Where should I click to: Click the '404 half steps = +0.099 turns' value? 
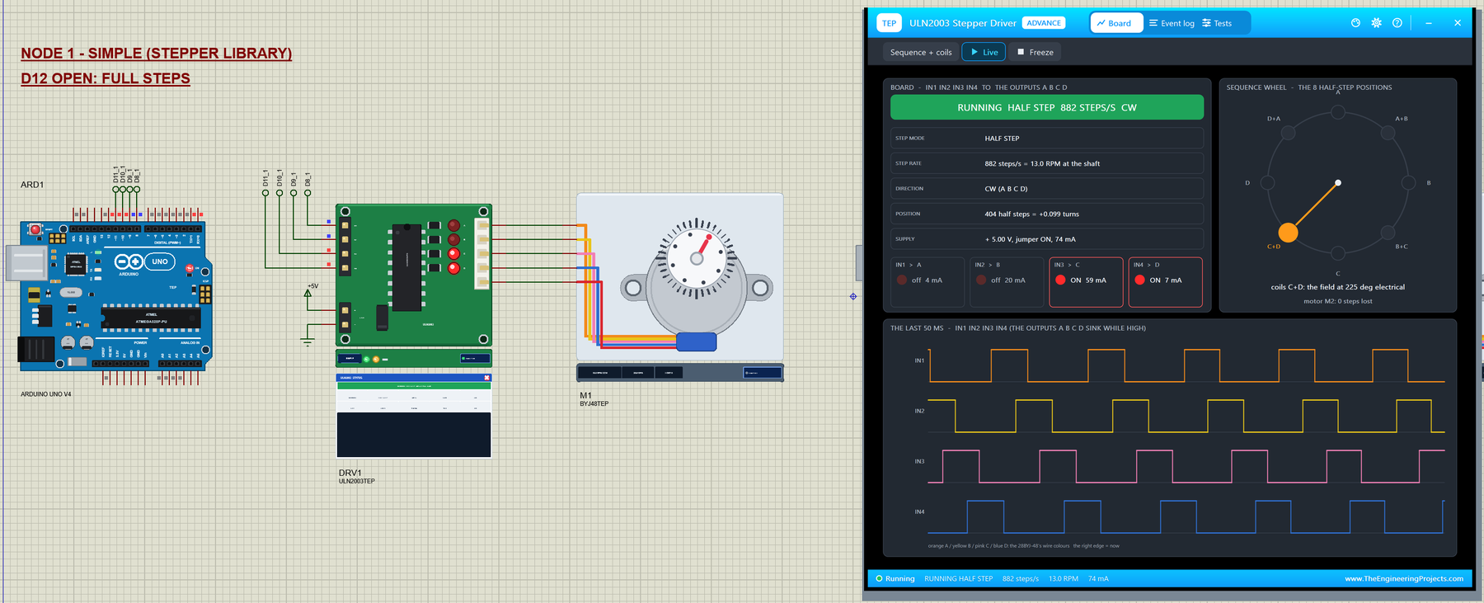click(x=1031, y=214)
